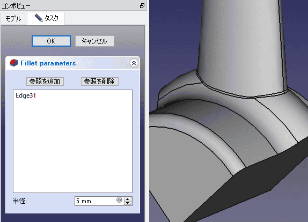Select the タスク tab label
This screenshot has width=308, height=222.
tap(52, 18)
